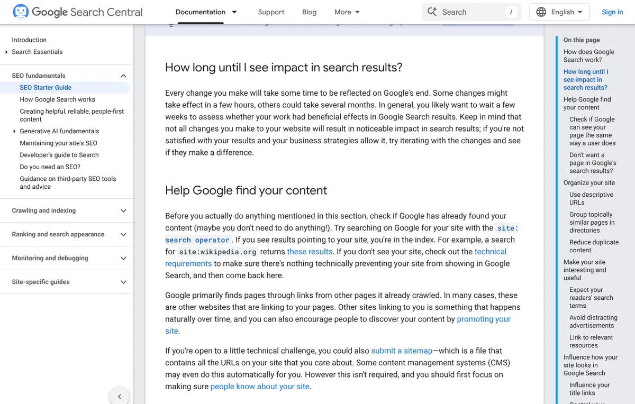Jump to 'Expect your readers' search terms'

click(591, 298)
